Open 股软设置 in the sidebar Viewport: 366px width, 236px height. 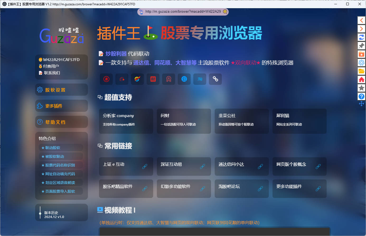click(x=61, y=90)
